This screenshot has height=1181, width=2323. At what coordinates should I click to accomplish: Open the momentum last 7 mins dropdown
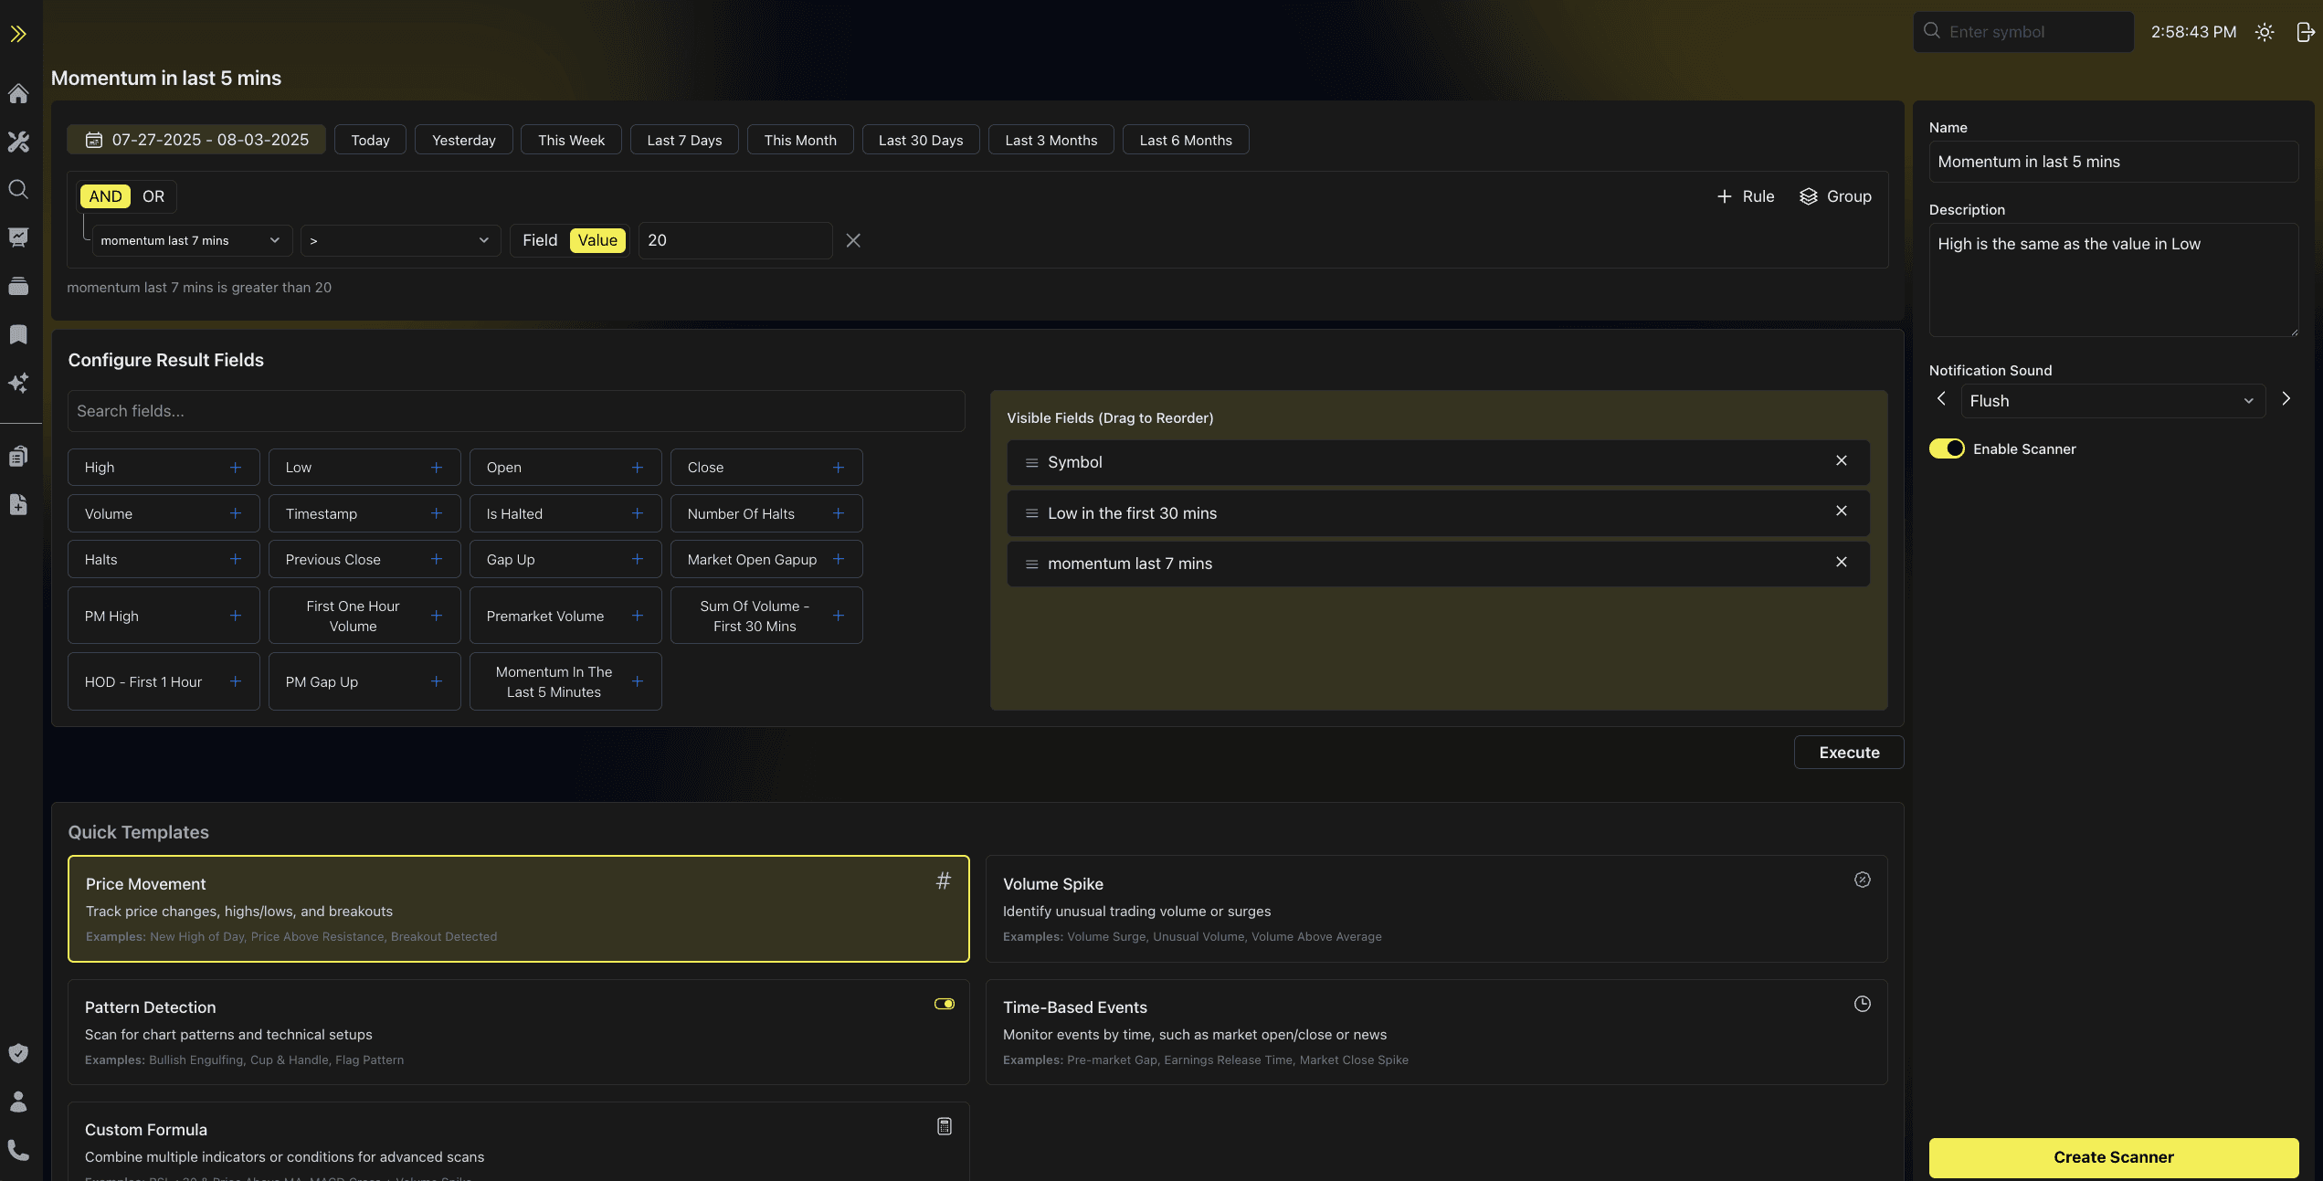(191, 240)
